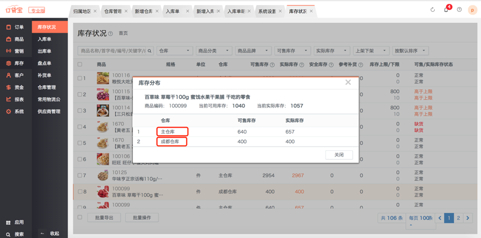Click the refresh icon in top bar

pyautogui.click(x=433, y=10)
